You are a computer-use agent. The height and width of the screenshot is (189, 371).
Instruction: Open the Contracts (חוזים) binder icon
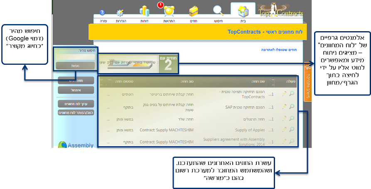click(194, 11)
